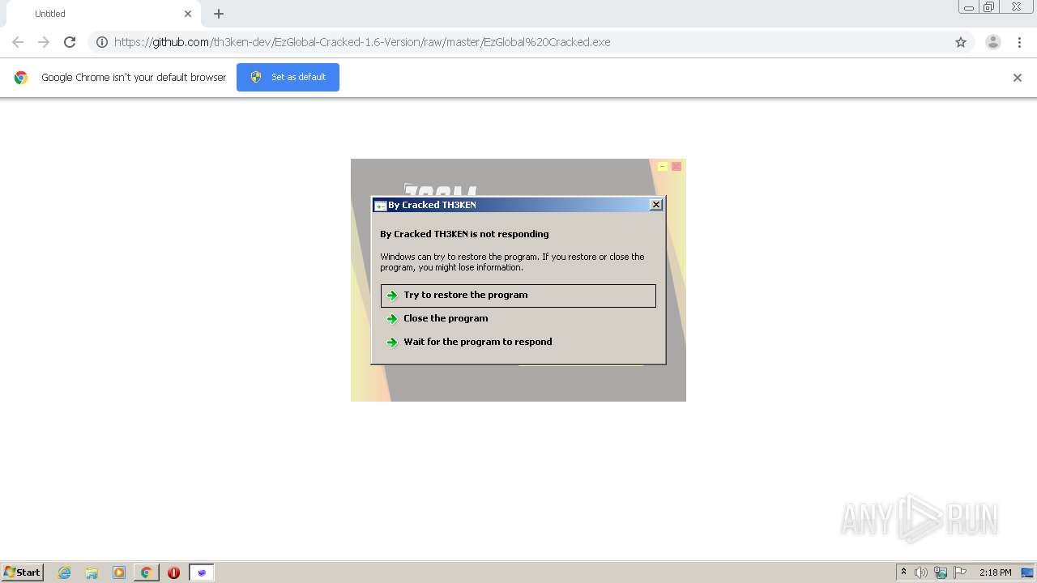The width and height of the screenshot is (1037, 583).
Task: Click the dialog title bar app icon
Action: click(380, 206)
